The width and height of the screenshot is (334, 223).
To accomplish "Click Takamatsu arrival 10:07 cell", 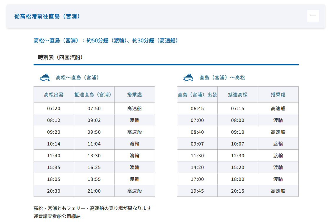I will point(238,144).
